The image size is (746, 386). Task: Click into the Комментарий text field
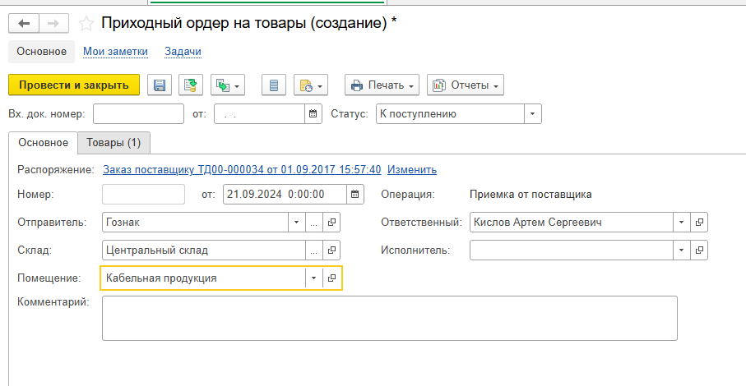[389, 318]
